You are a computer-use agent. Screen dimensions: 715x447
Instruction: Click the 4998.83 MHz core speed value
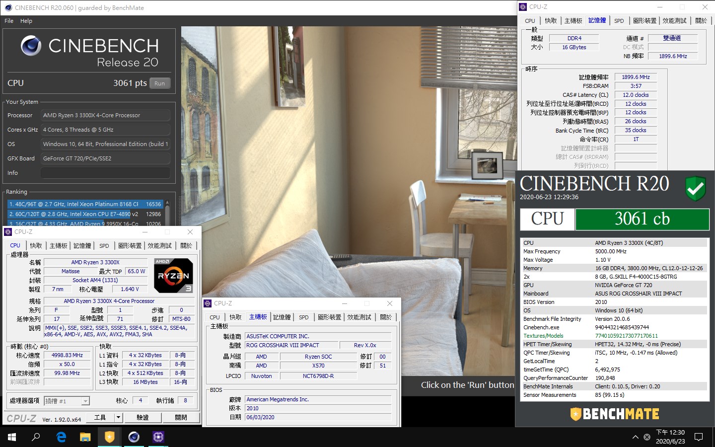67,355
